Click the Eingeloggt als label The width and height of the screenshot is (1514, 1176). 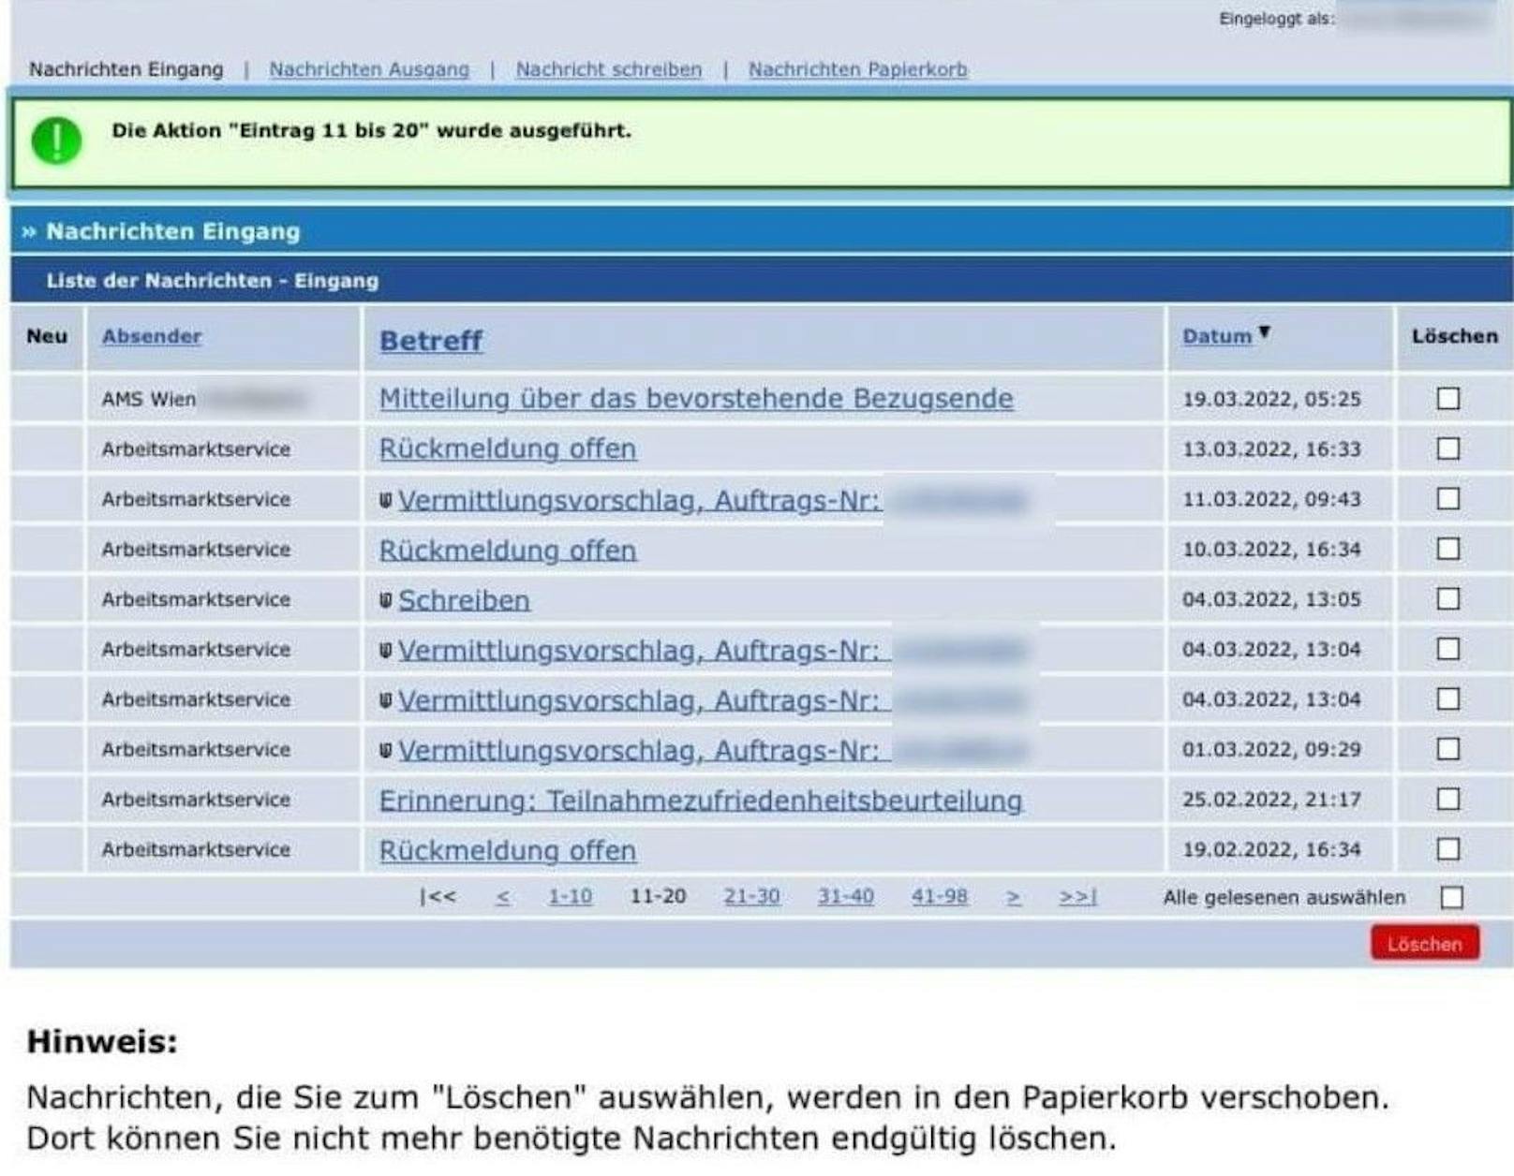click(1276, 19)
